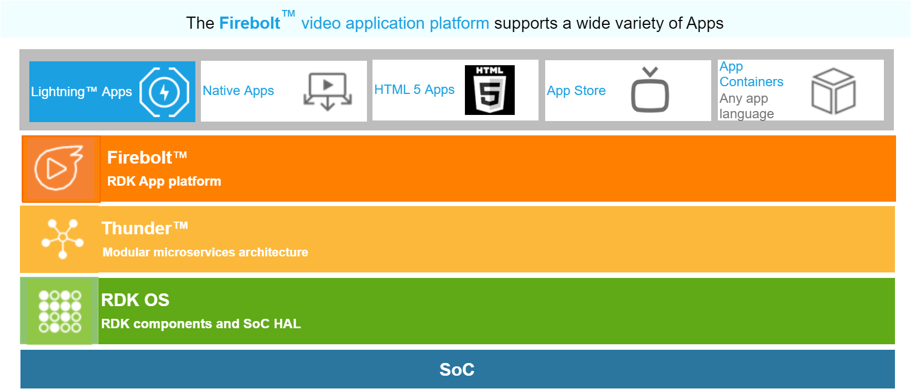911x389 pixels.
Task: Click the HTML5 shield logo
Action: tap(490, 90)
